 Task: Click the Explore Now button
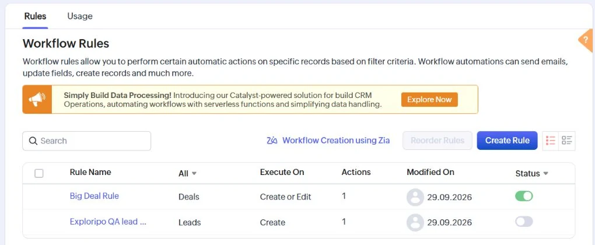pos(429,99)
